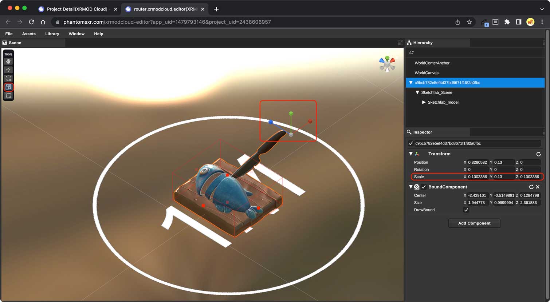
Task: Click the gray uniform scale center handle
Action: click(291, 135)
